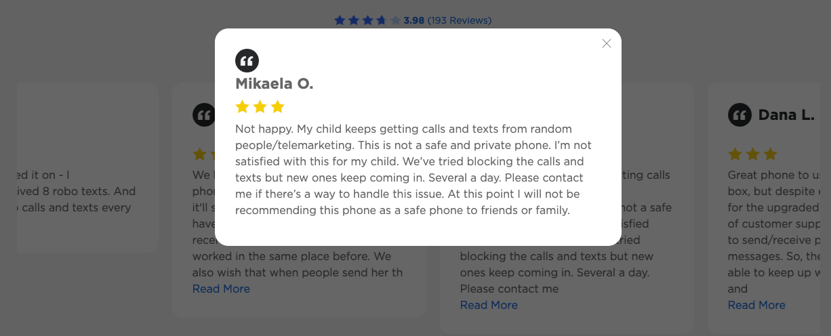Screen dimensions: 831x336
Task: Select the first gold star in Mikaela's rating
Action: [x=242, y=106]
